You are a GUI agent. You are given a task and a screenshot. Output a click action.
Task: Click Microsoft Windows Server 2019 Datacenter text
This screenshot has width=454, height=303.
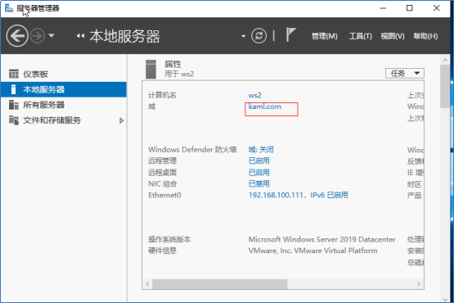pyautogui.click(x=322, y=239)
